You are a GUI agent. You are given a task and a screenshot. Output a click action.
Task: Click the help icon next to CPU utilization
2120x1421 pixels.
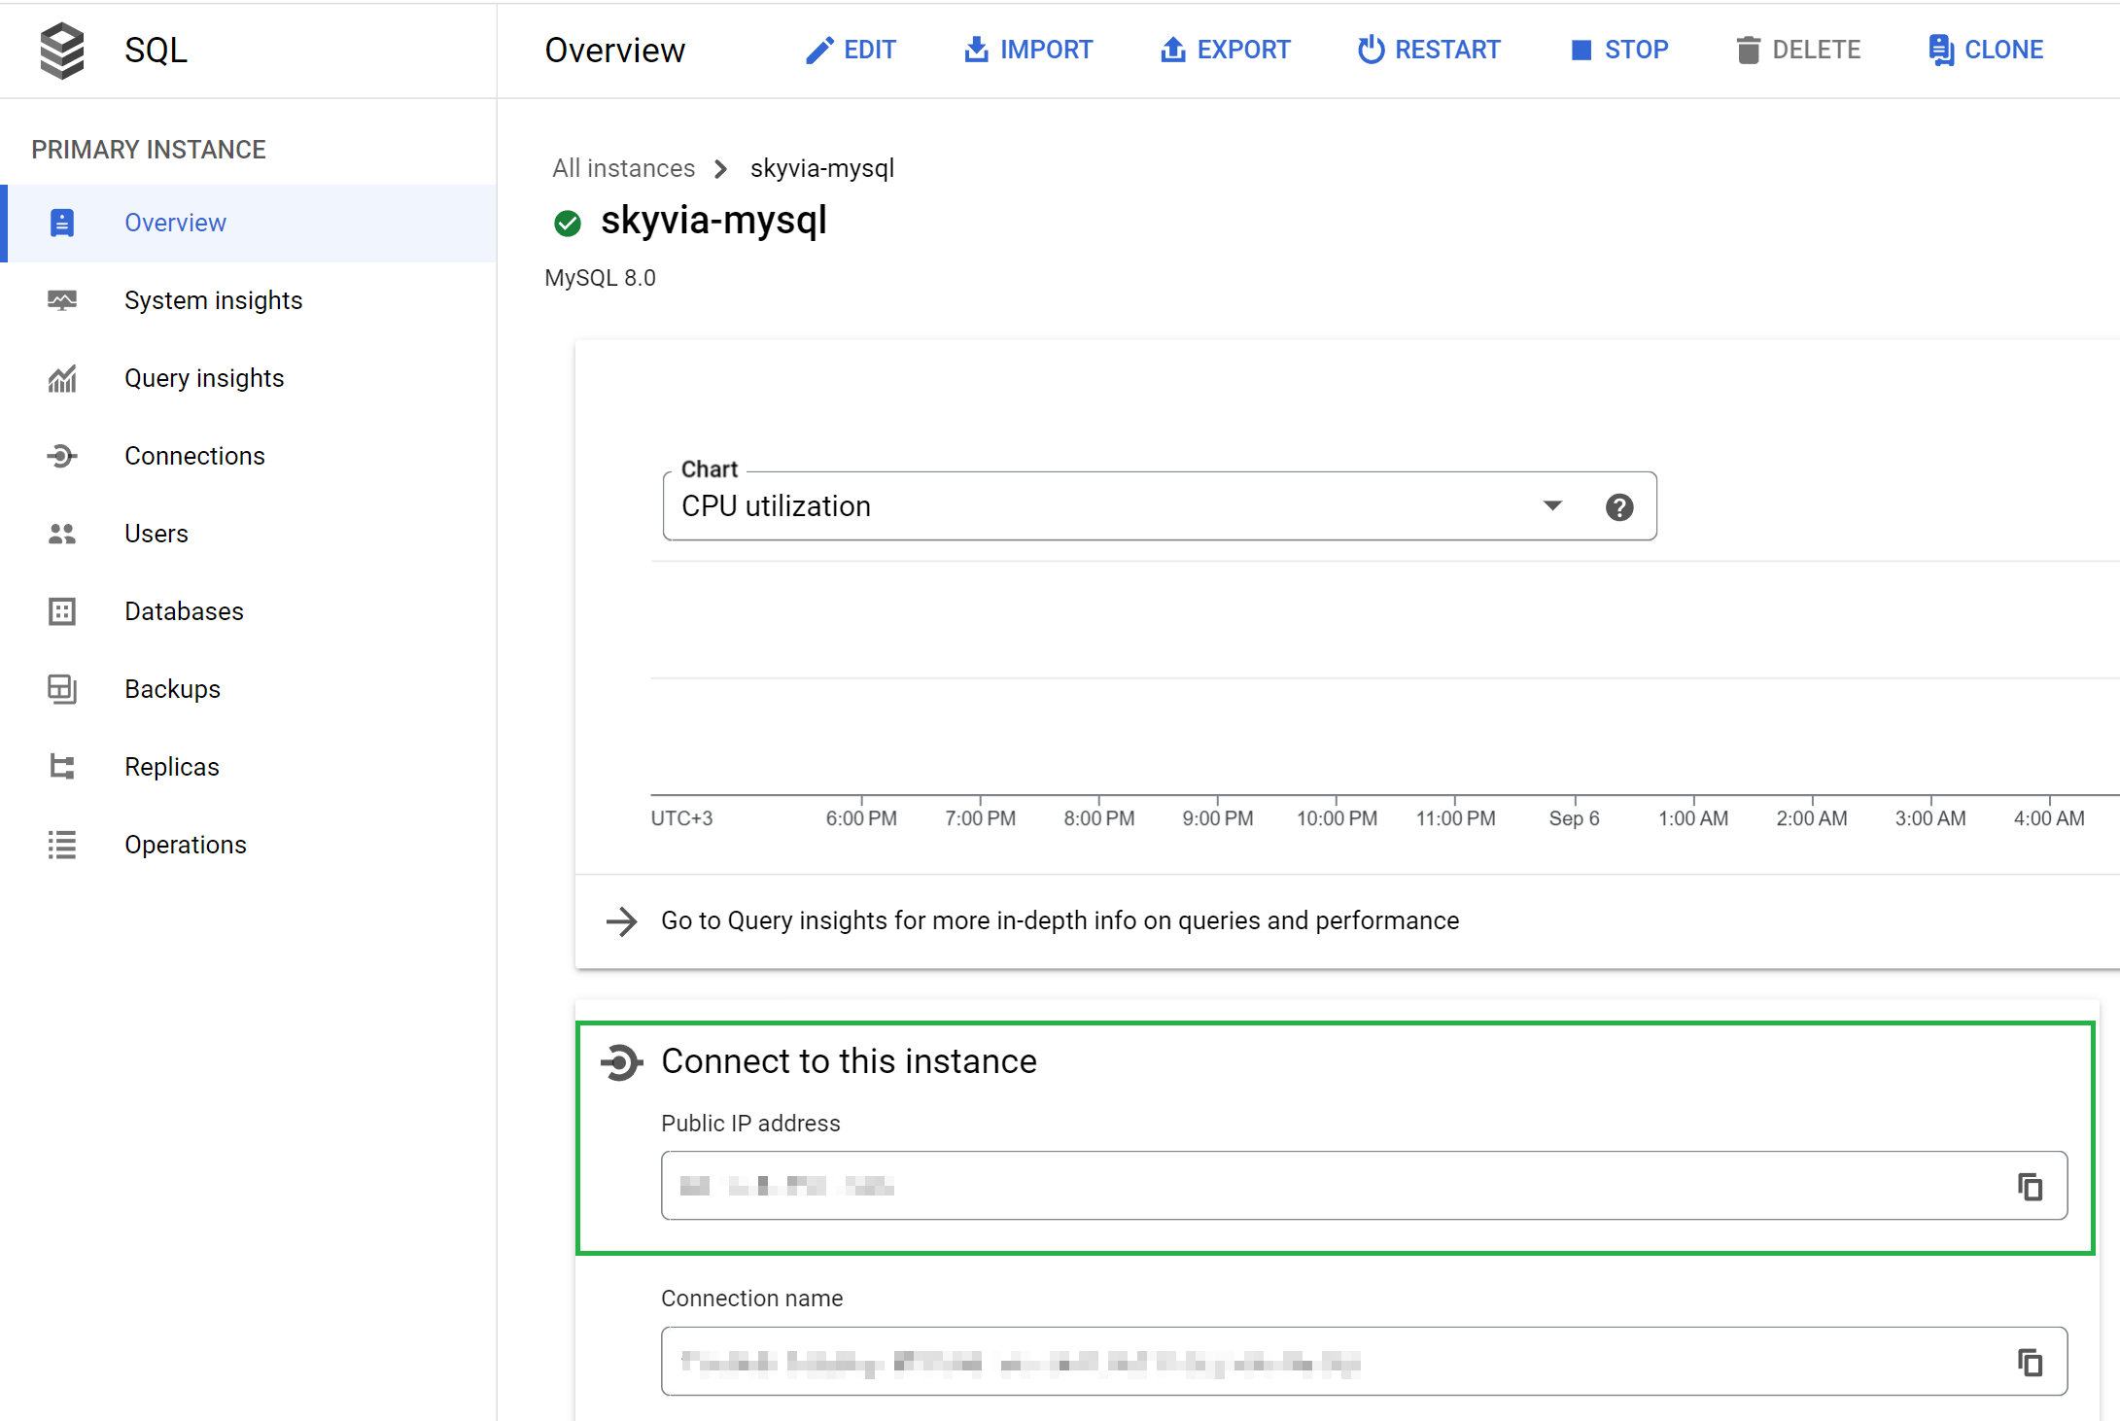click(1619, 507)
